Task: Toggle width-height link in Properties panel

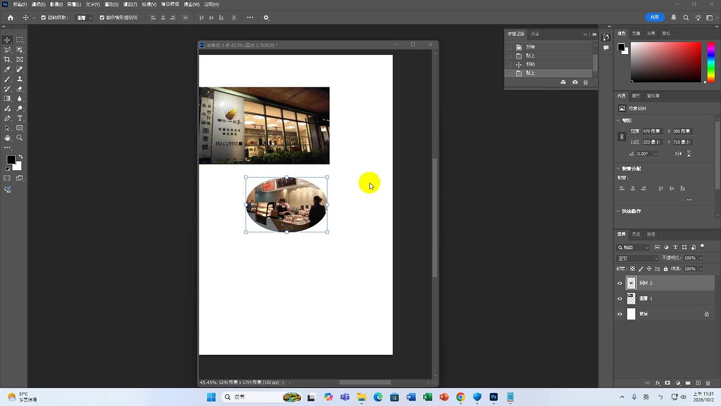Action: click(622, 136)
